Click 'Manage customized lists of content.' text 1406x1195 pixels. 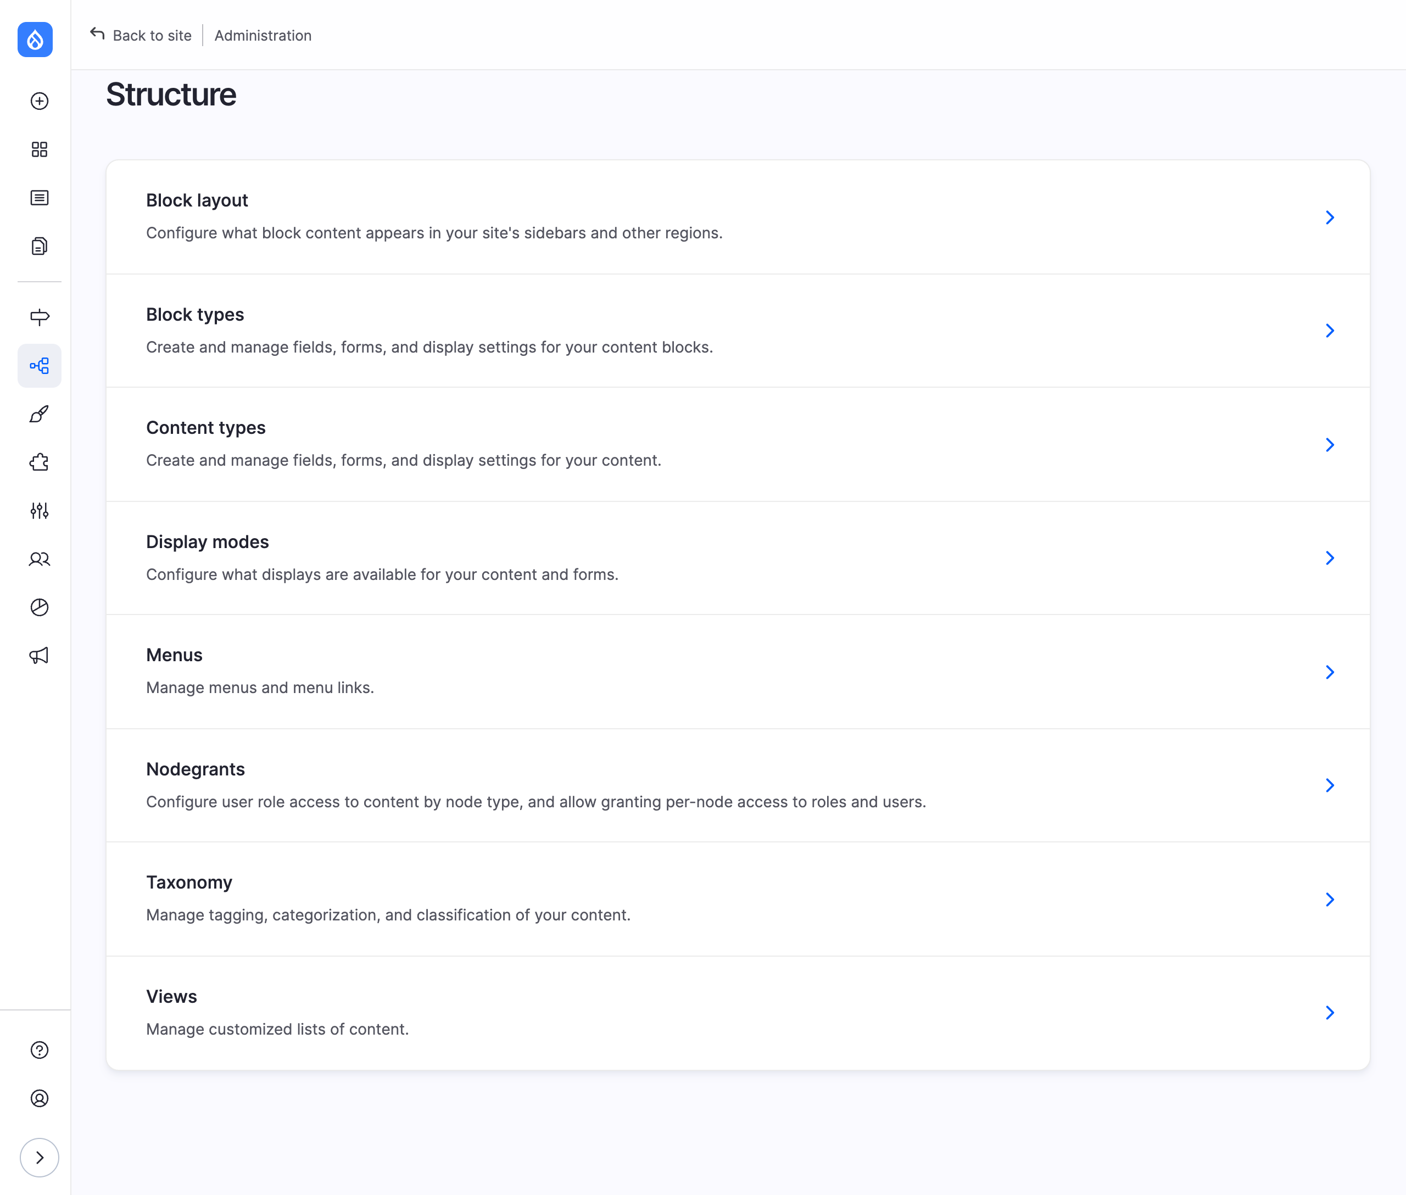[277, 1029]
